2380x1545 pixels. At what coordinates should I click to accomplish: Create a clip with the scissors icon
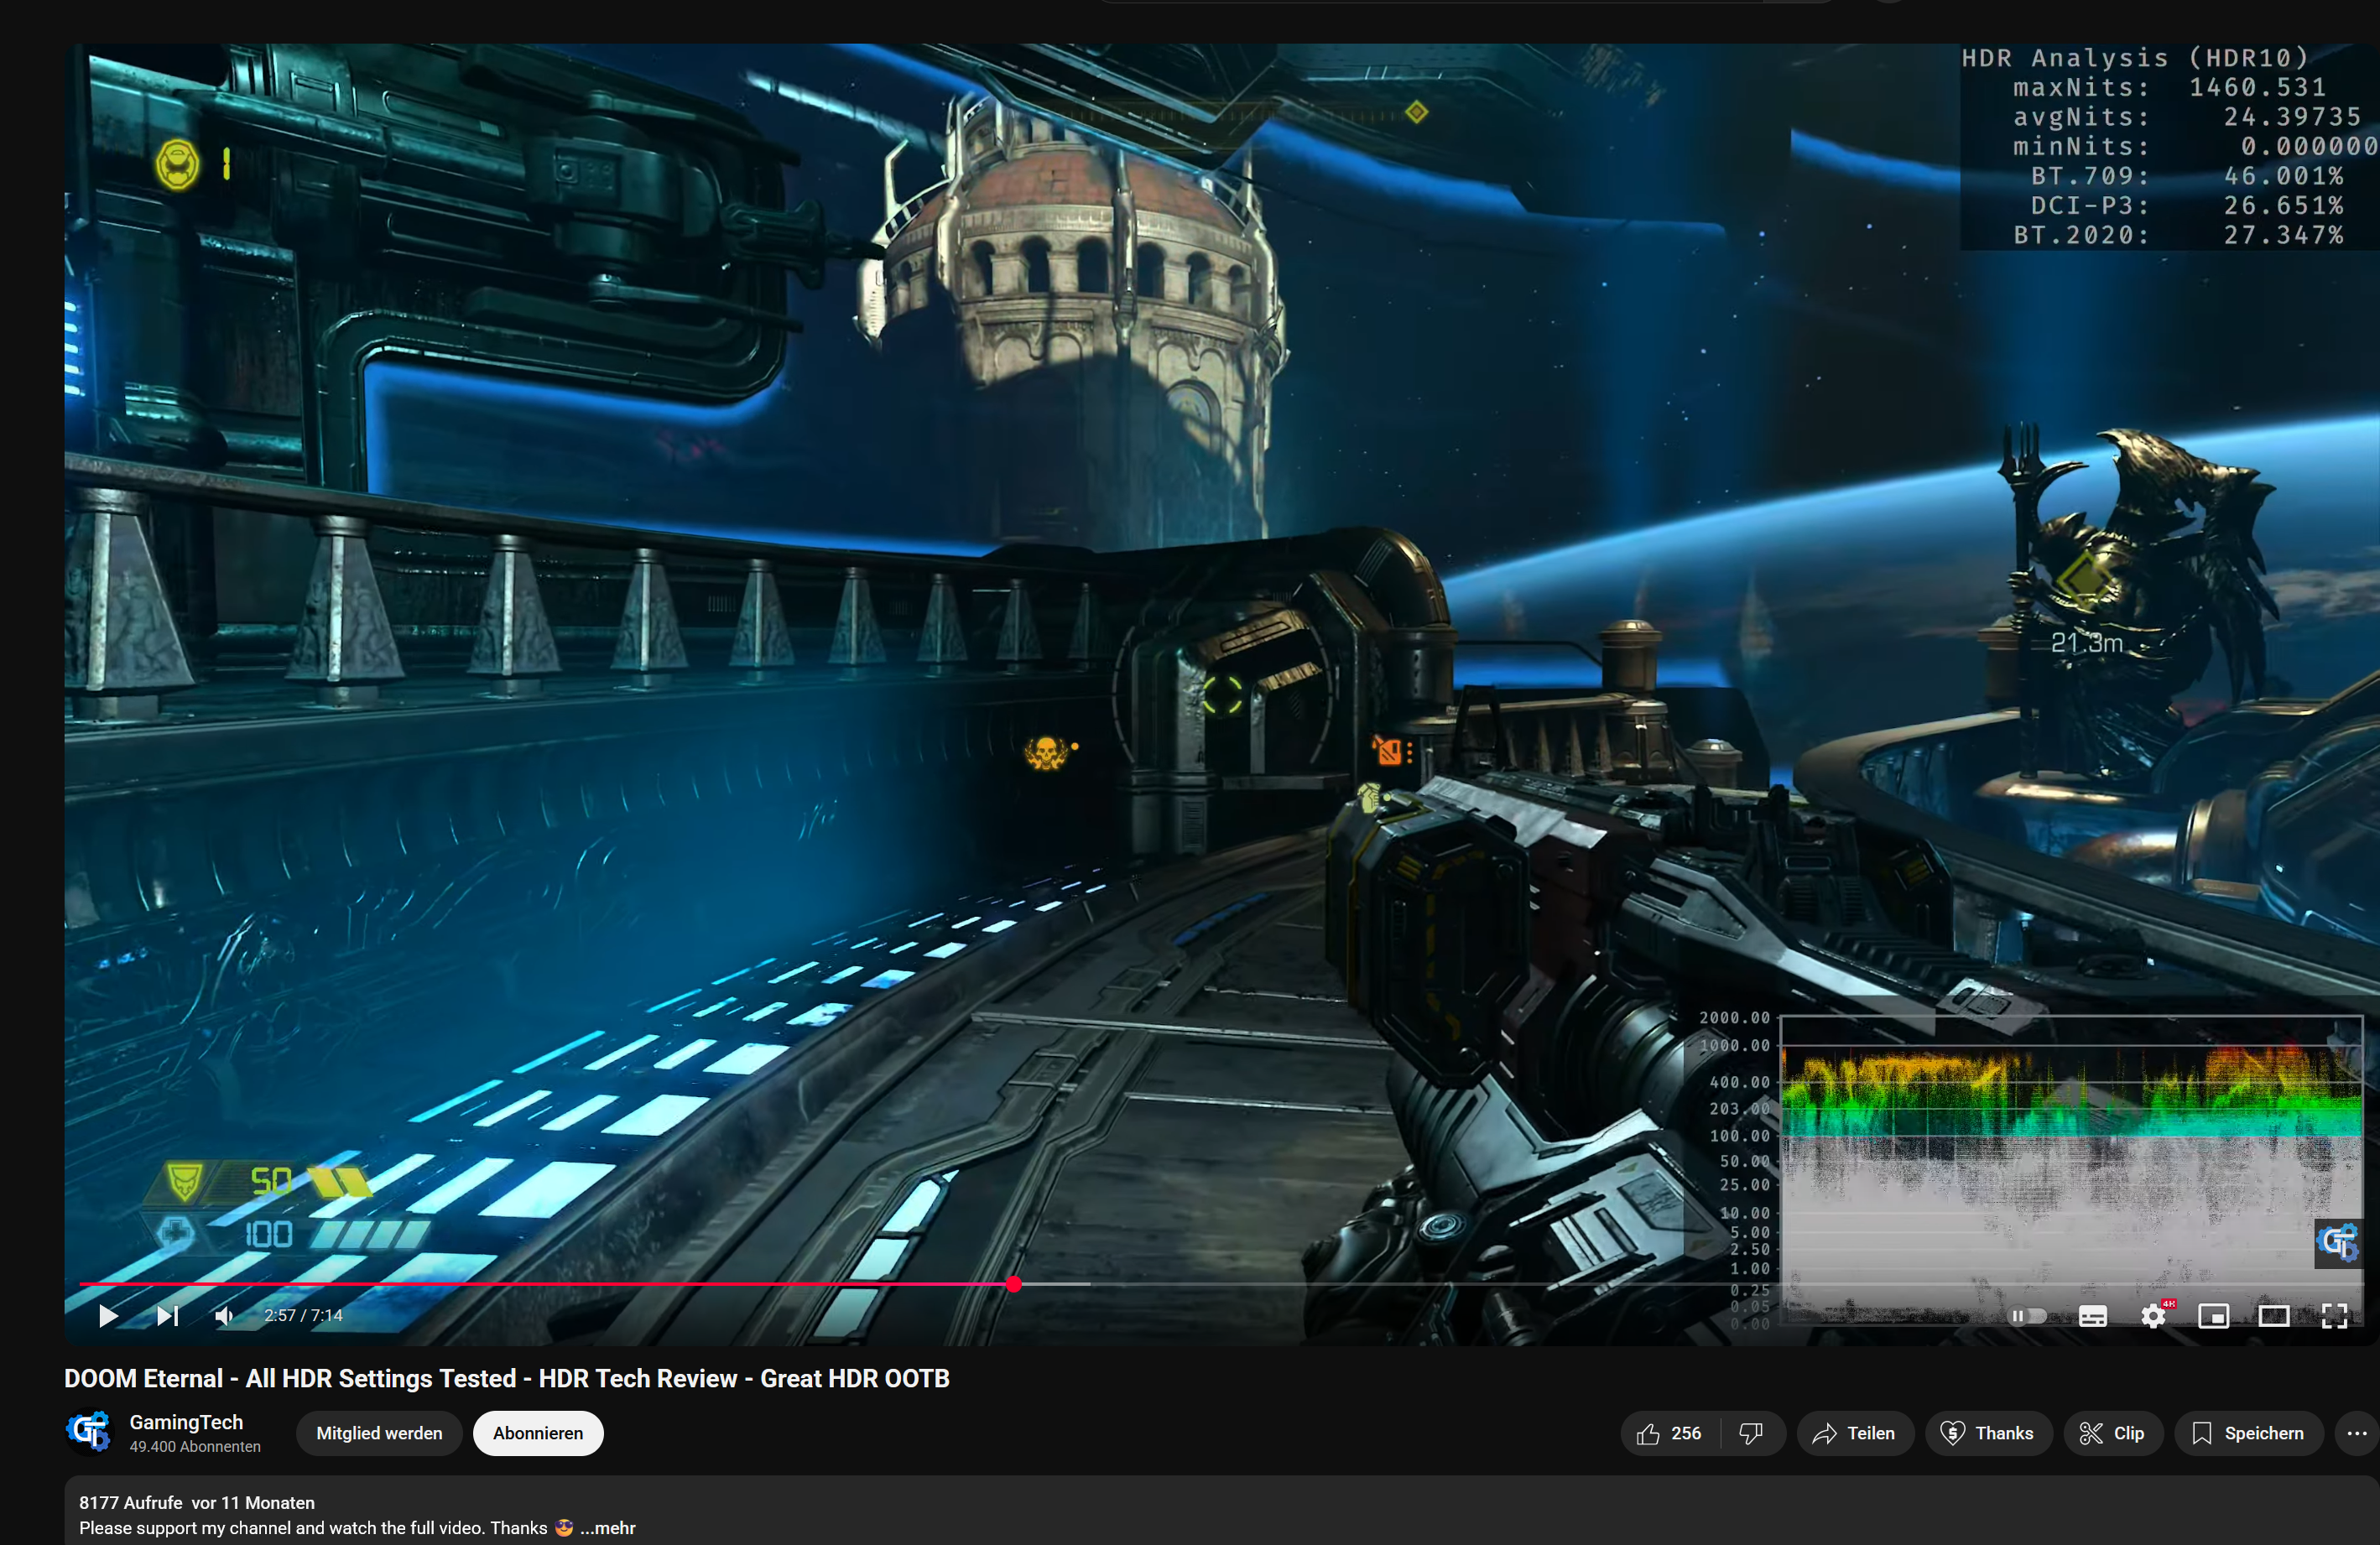point(2112,1433)
